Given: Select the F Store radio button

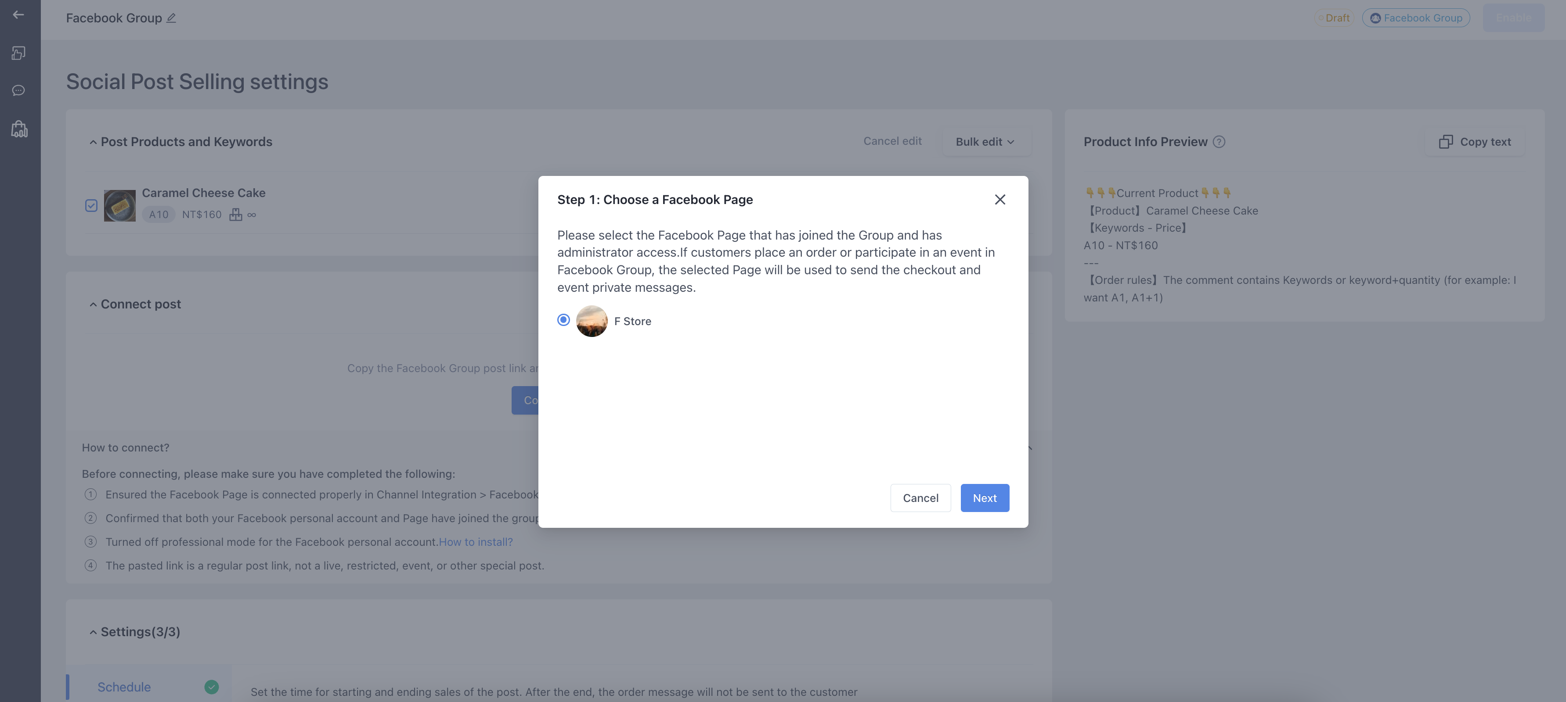Looking at the screenshot, I should tap(563, 320).
